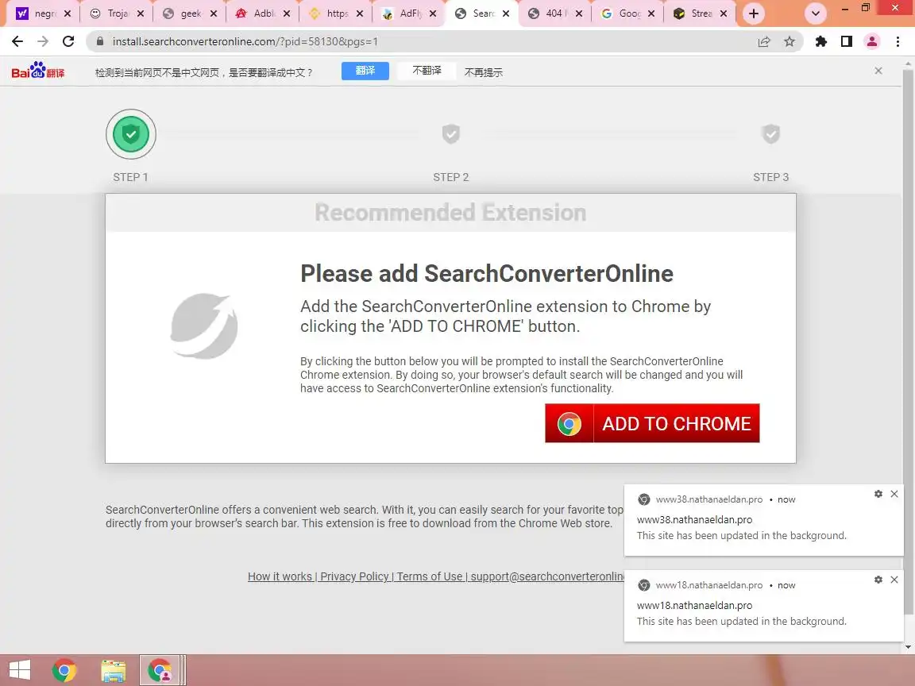Open the Terms of Use link
Viewport: 915px width, 686px height.
430,576
